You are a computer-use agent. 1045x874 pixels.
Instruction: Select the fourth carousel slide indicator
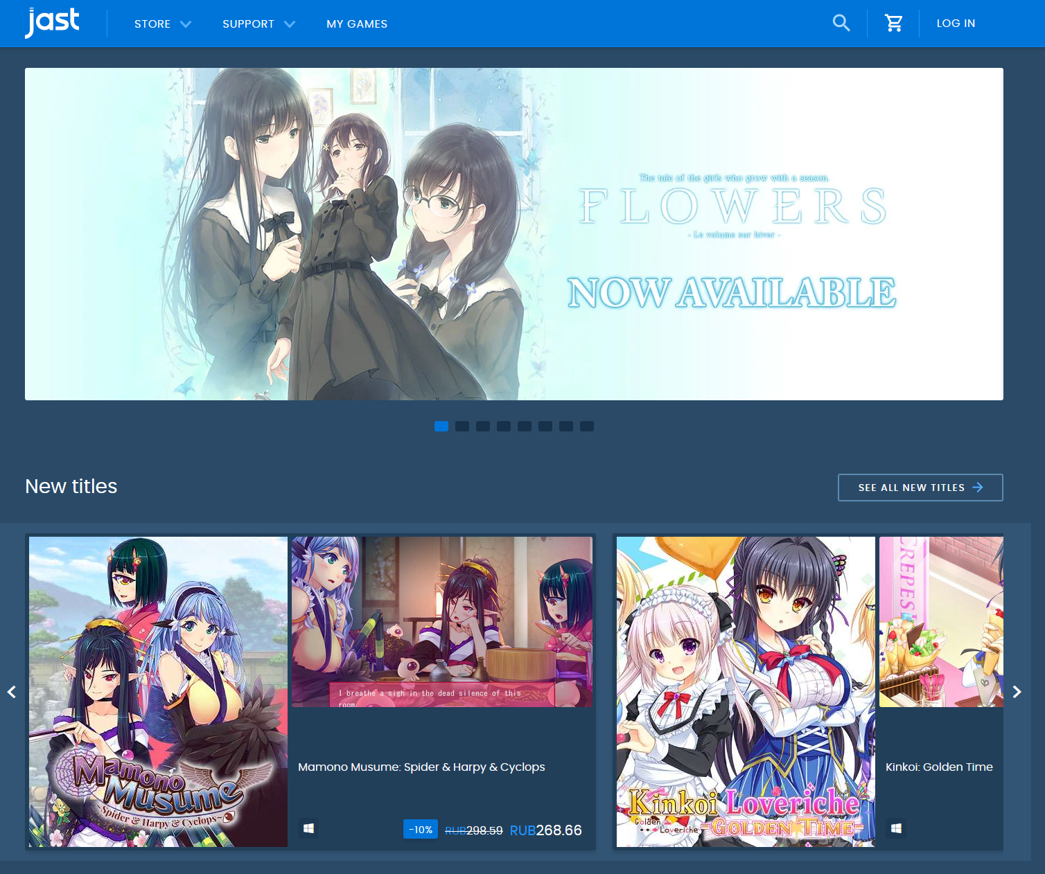tap(504, 426)
